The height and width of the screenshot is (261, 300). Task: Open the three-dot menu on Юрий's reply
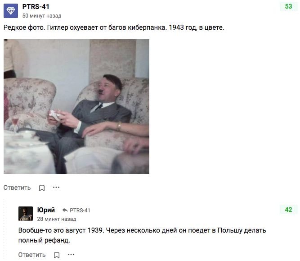click(x=71, y=255)
